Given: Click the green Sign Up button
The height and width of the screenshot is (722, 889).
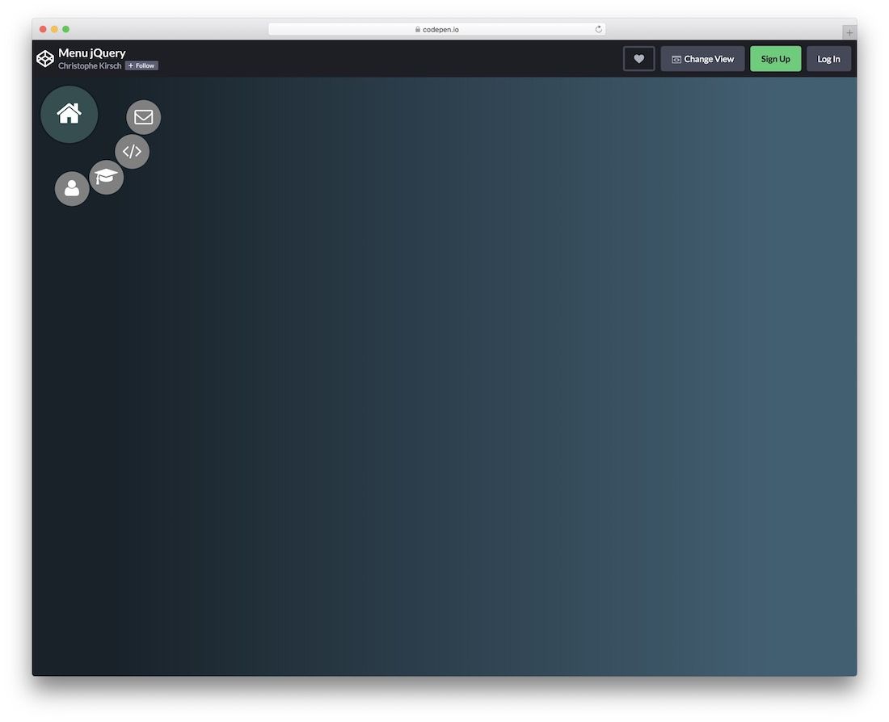Looking at the screenshot, I should [775, 59].
